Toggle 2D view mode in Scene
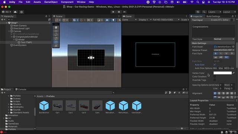This screenshot has height=134, width=238. (107, 20)
